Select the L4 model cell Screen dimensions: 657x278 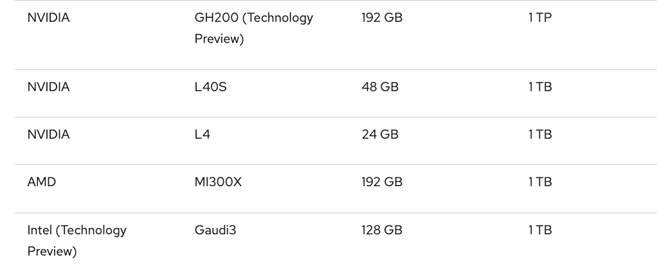coord(203,135)
